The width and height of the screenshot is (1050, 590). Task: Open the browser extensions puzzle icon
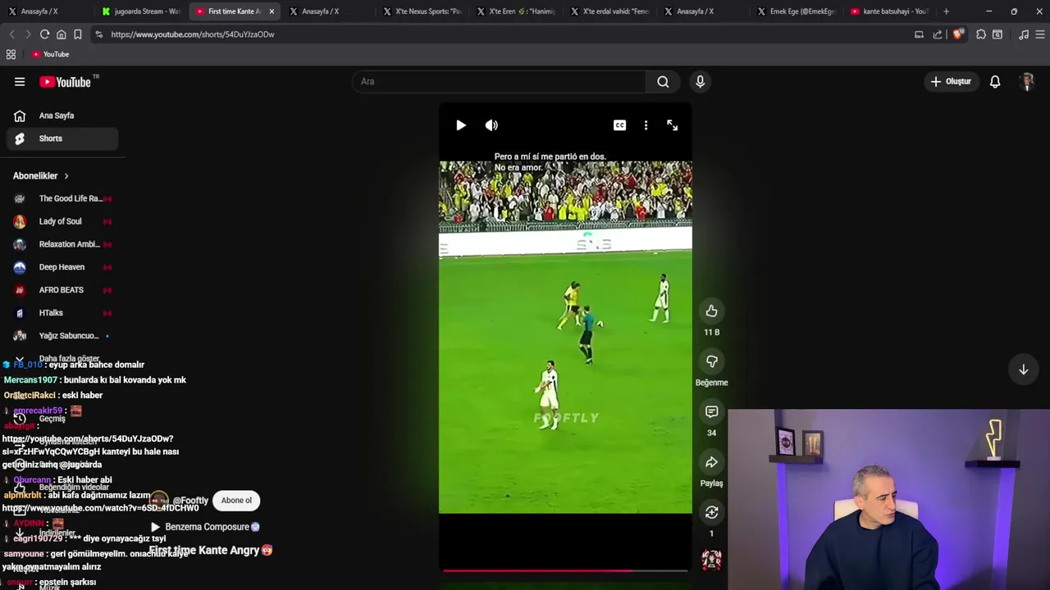click(x=981, y=34)
